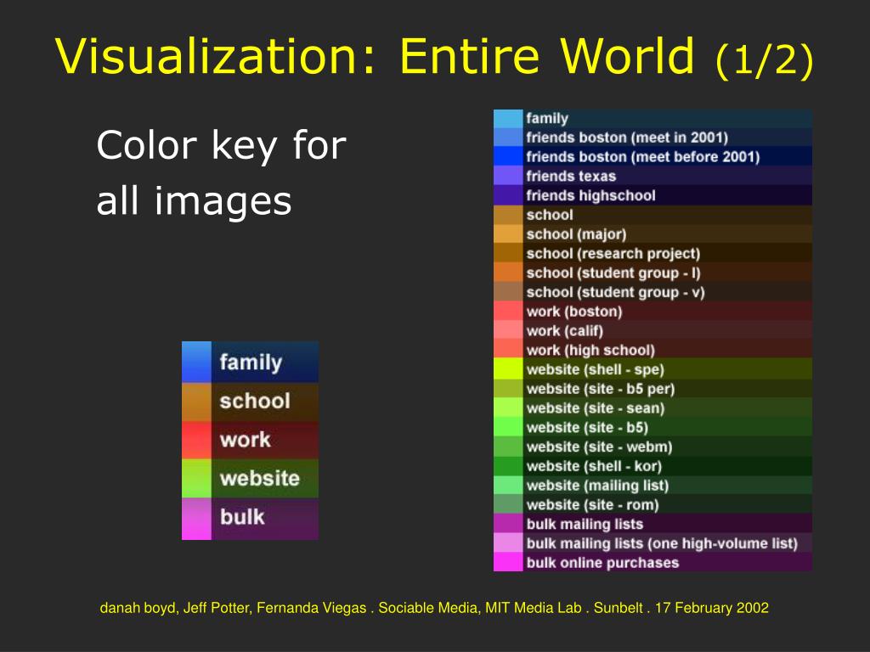Click the 'school (research project)' label
Image resolution: width=870 pixels, height=652 pixels.
(x=613, y=254)
